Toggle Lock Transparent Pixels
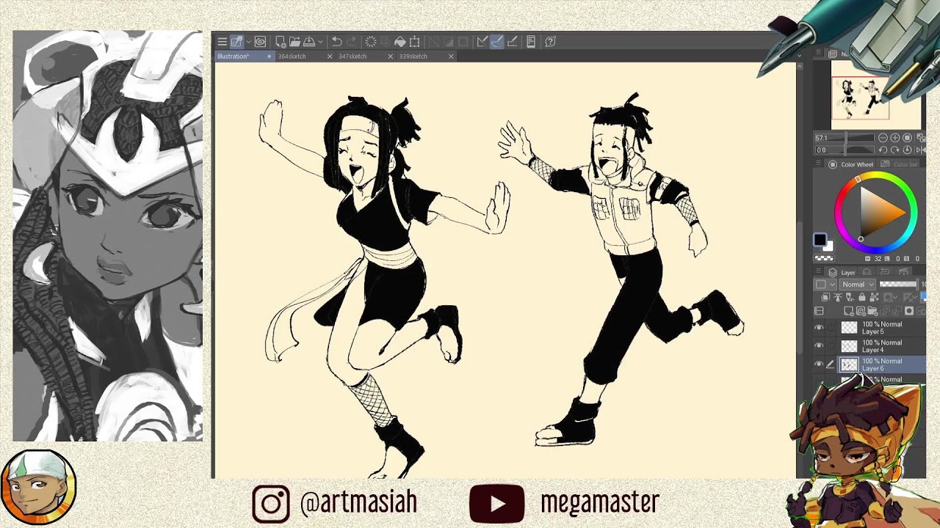 tap(874, 297)
